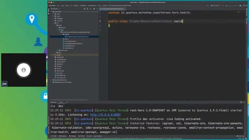Collapse the main folder
249x140 pixels.
point(55,25)
